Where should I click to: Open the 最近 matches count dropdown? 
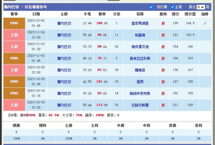[201, 7]
